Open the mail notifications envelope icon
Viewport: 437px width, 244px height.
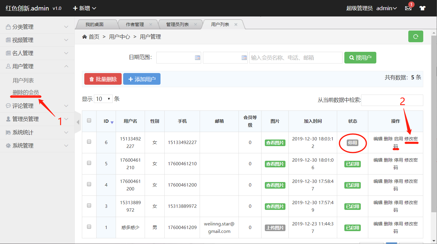tap(408, 8)
